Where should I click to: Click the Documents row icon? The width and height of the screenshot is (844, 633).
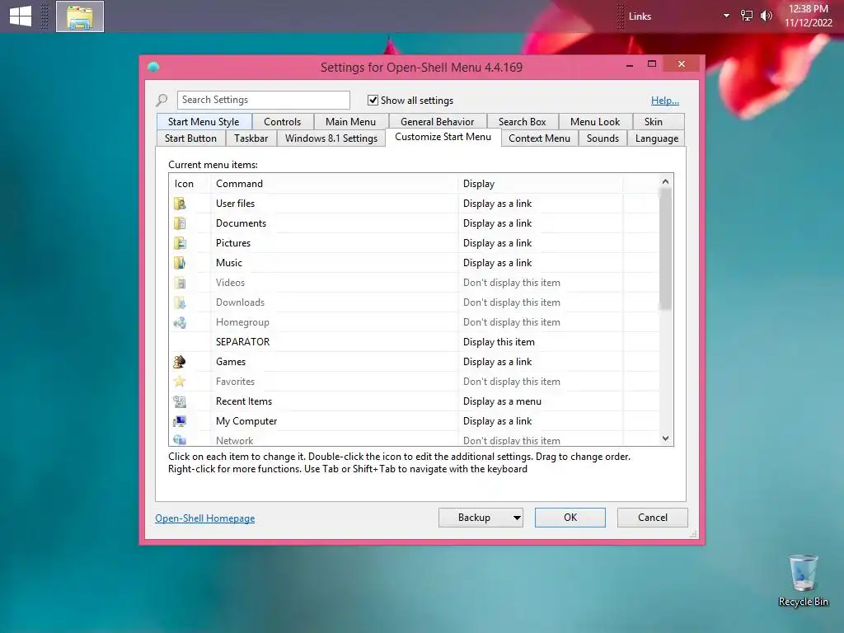point(180,223)
